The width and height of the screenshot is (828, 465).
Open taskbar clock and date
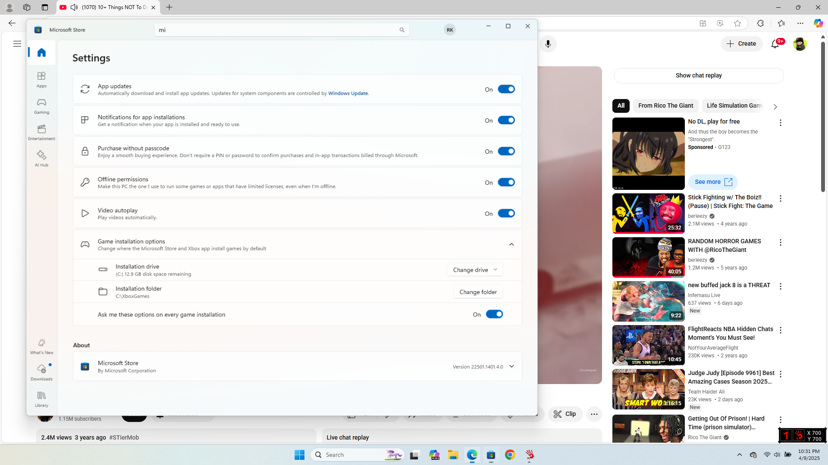pos(809,455)
